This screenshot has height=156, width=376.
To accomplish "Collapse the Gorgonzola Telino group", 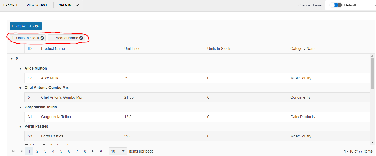I will (x=20, y=107).
